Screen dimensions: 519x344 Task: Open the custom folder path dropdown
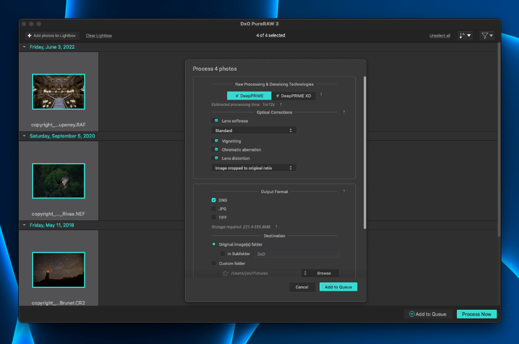pos(305,273)
